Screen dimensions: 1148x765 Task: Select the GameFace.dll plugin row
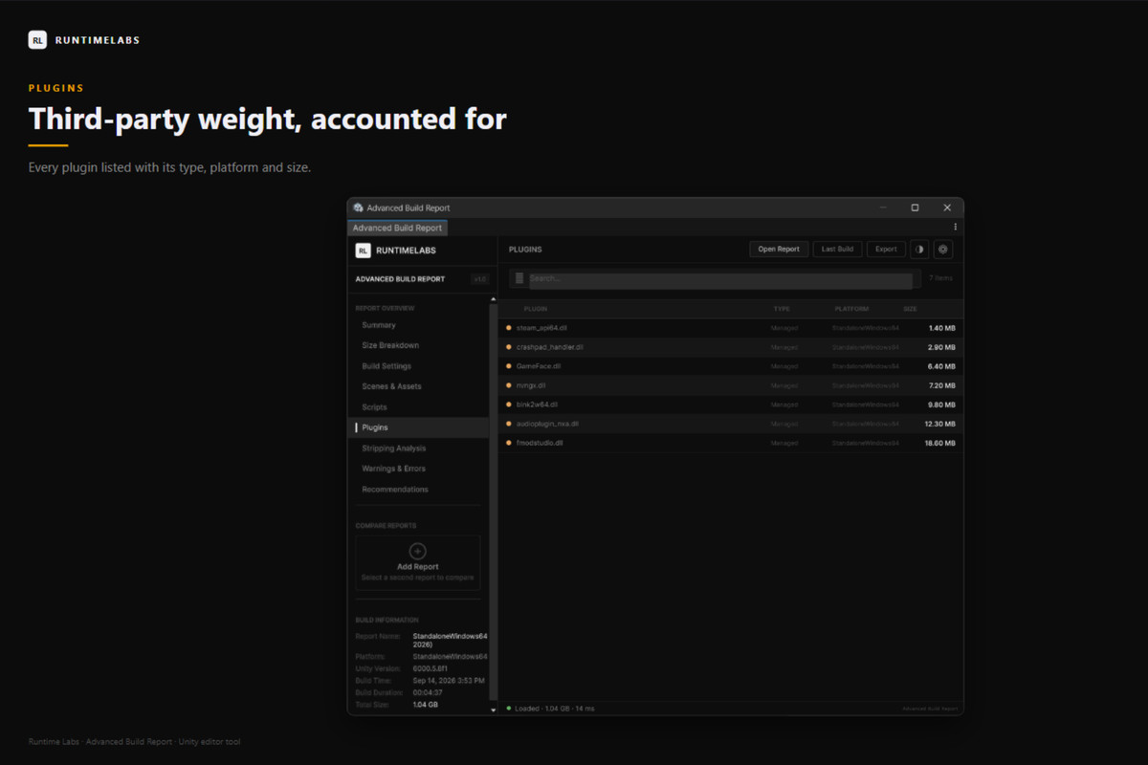click(x=731, y=366)
